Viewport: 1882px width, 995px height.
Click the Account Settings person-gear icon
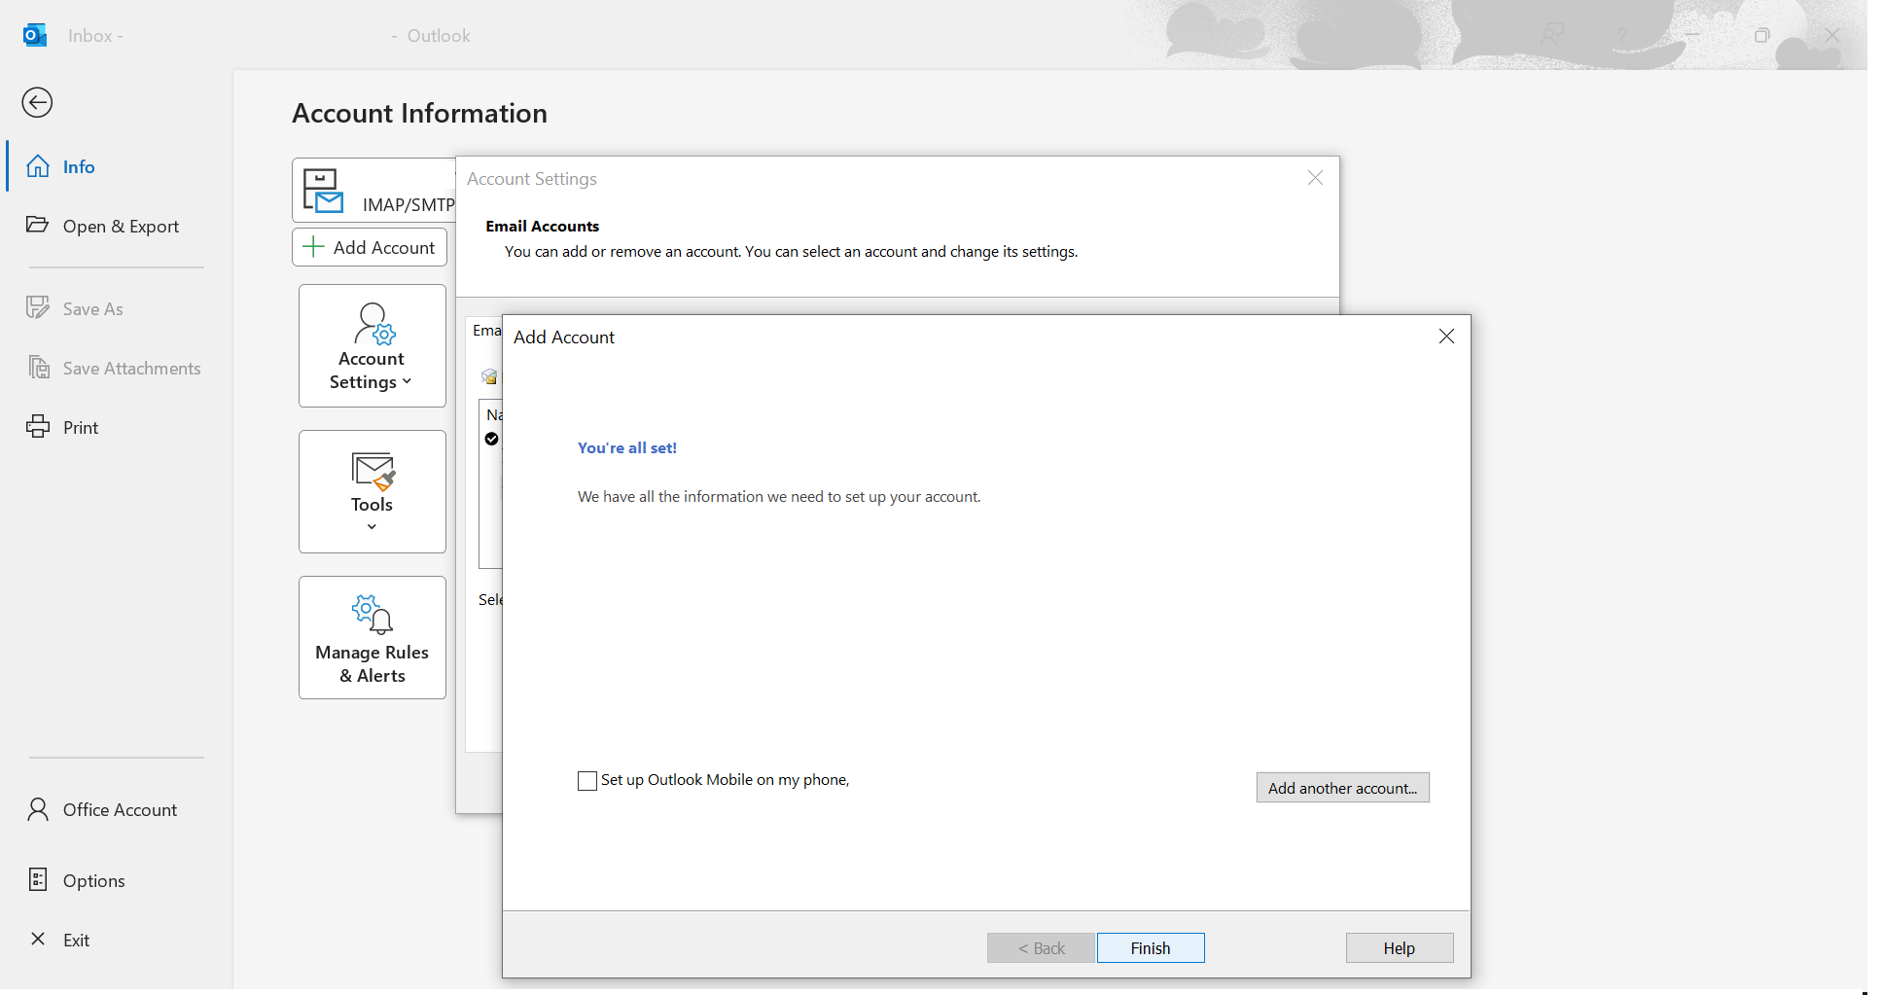pyautogui.click(x=374, y=324)
